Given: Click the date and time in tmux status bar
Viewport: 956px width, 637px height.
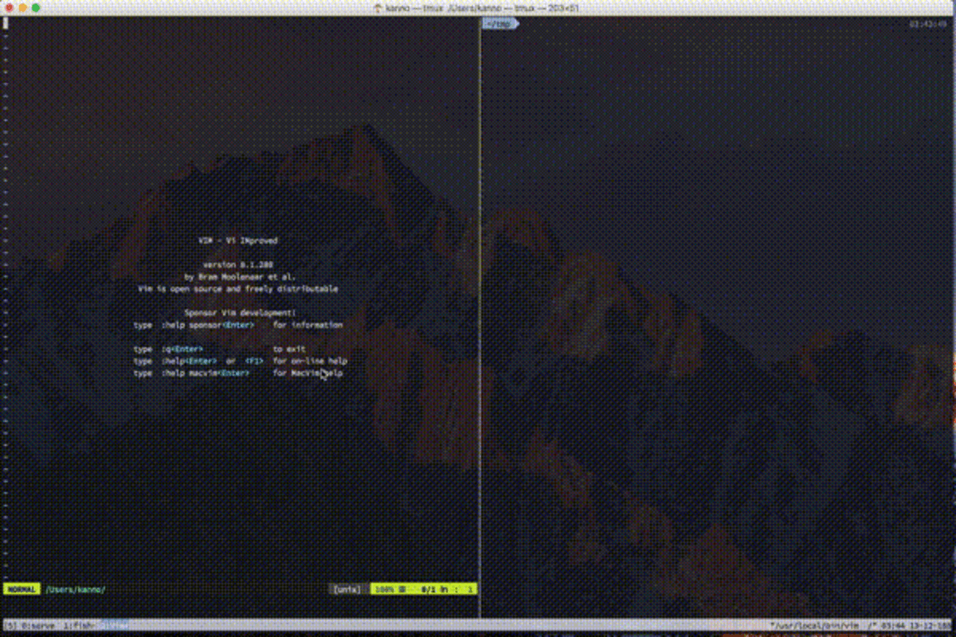Looking at the screenshot, I should pyautogui.click(x=916, y=625).
